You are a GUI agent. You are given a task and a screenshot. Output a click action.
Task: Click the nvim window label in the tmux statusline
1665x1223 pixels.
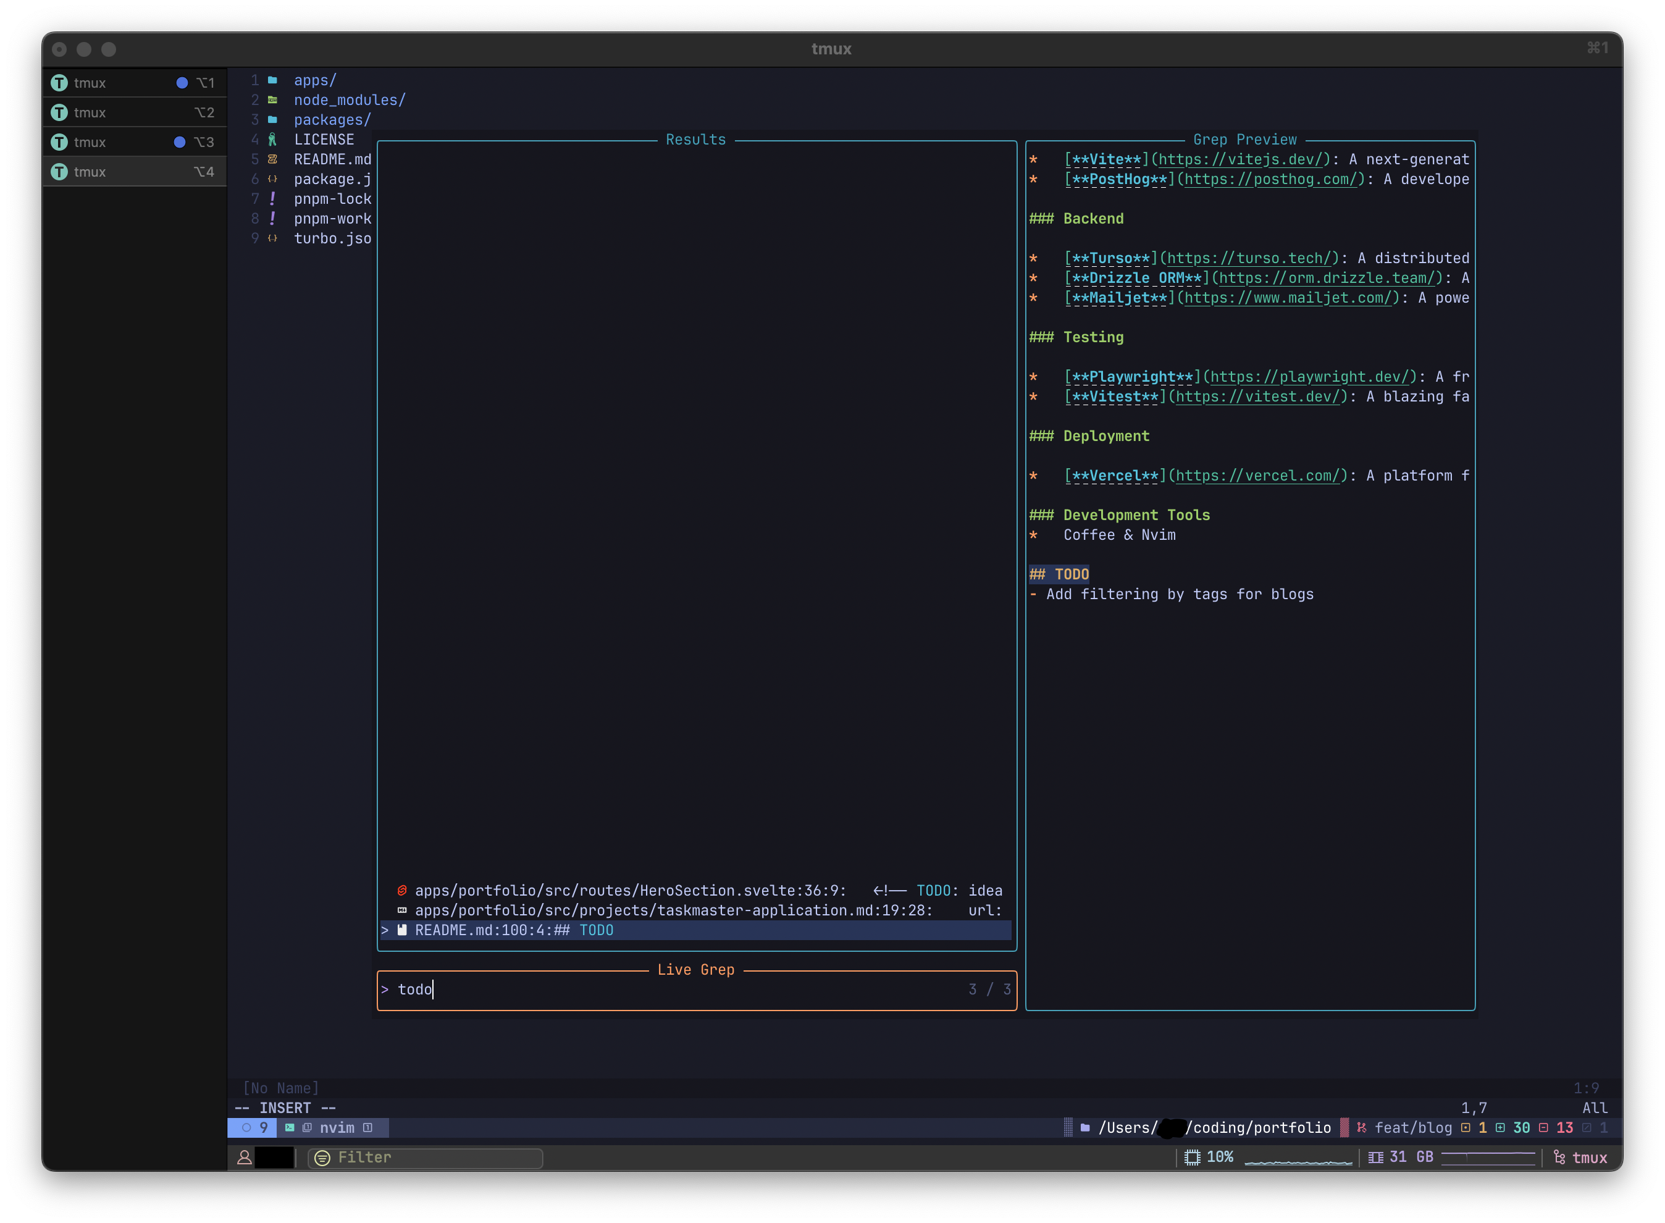[x=337, y=1128]
